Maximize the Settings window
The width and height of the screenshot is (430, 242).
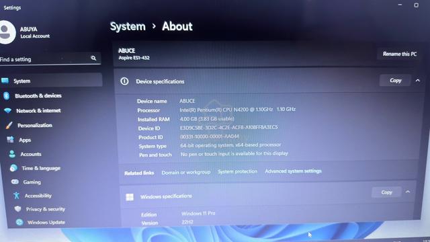point(417,5)
